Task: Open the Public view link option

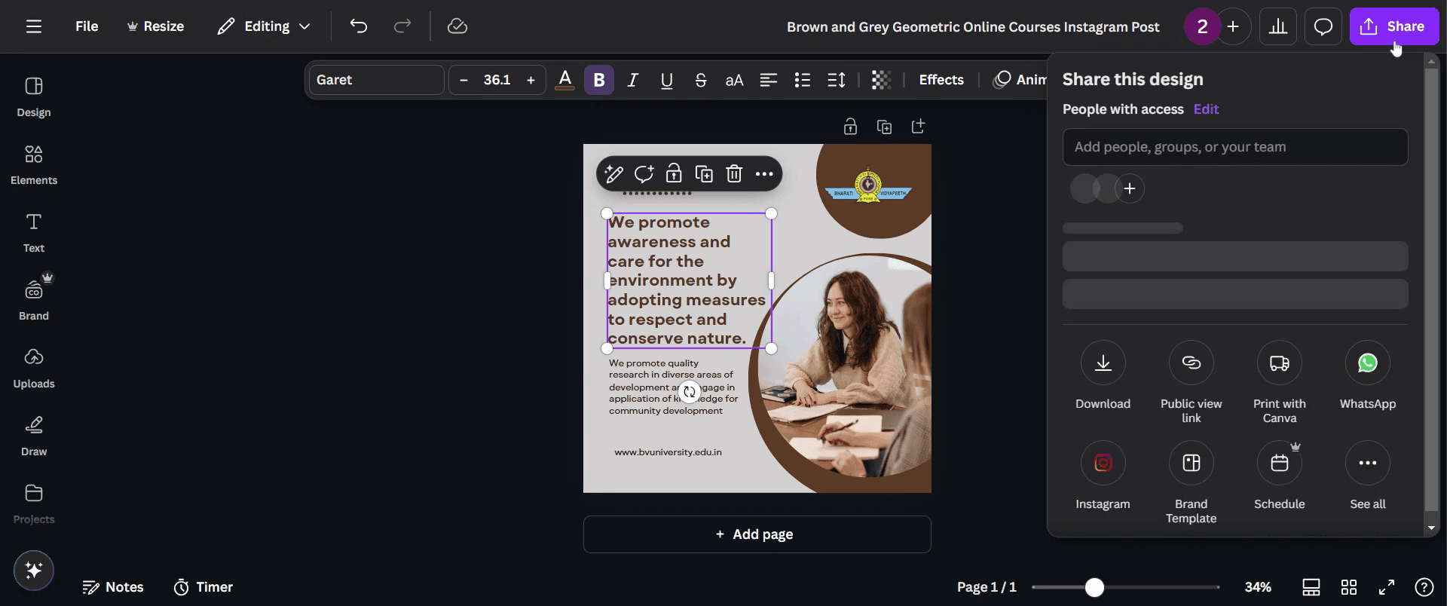Action: pos(1191,363)
